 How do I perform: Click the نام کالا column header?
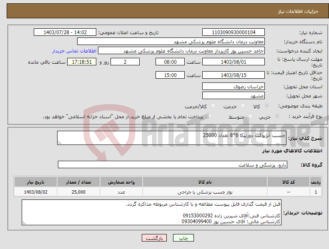coord(205,182)
